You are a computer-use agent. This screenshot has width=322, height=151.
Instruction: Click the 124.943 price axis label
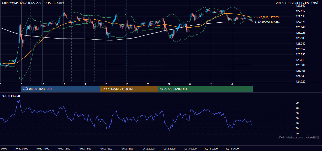[x=300, y=76]
